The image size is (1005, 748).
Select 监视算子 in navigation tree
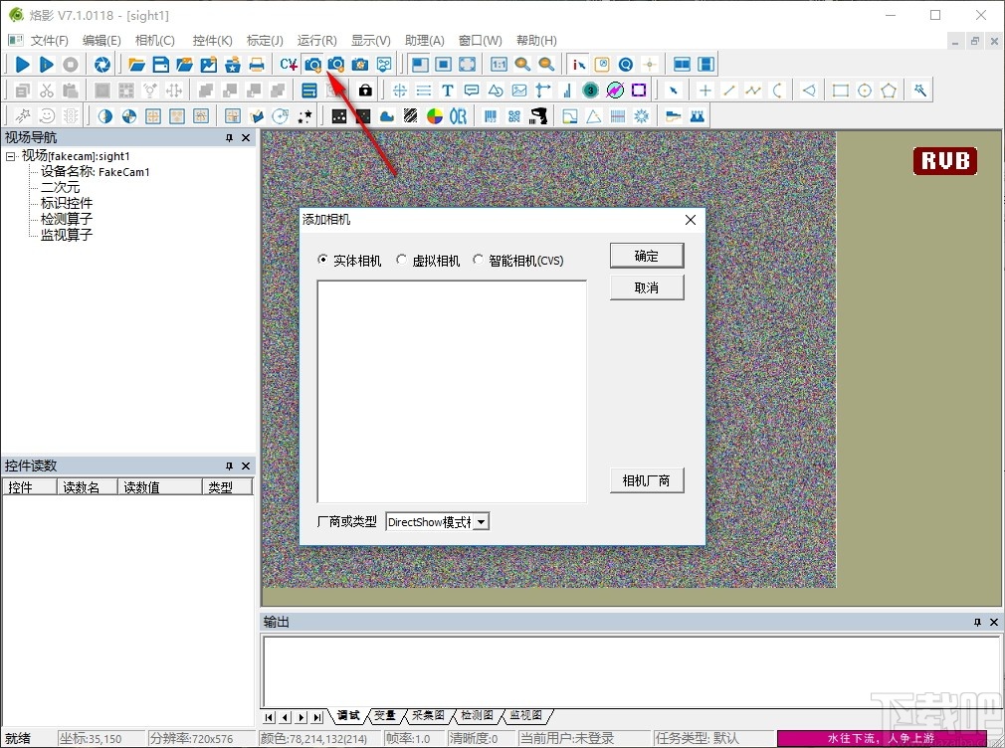click(x=67, y=235)
